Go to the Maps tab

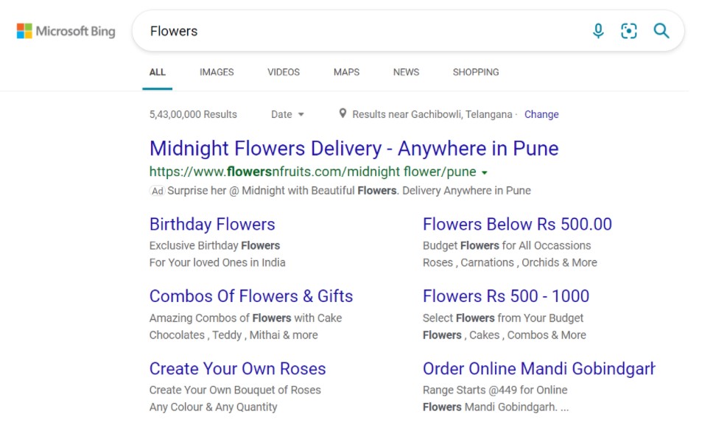point(346,72)
